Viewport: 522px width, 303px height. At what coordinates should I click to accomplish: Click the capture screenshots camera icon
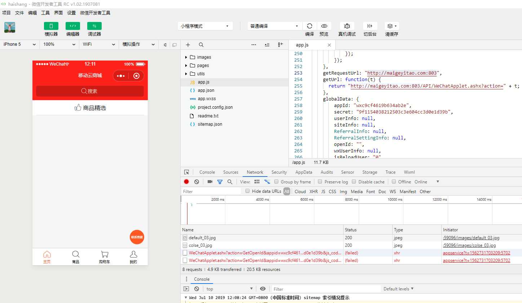(x=210, y=182)
